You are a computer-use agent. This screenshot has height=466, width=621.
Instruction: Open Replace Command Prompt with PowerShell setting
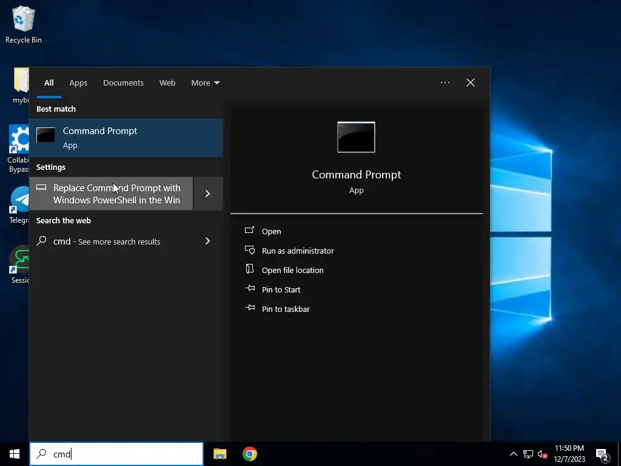click(x=111, y=194)
